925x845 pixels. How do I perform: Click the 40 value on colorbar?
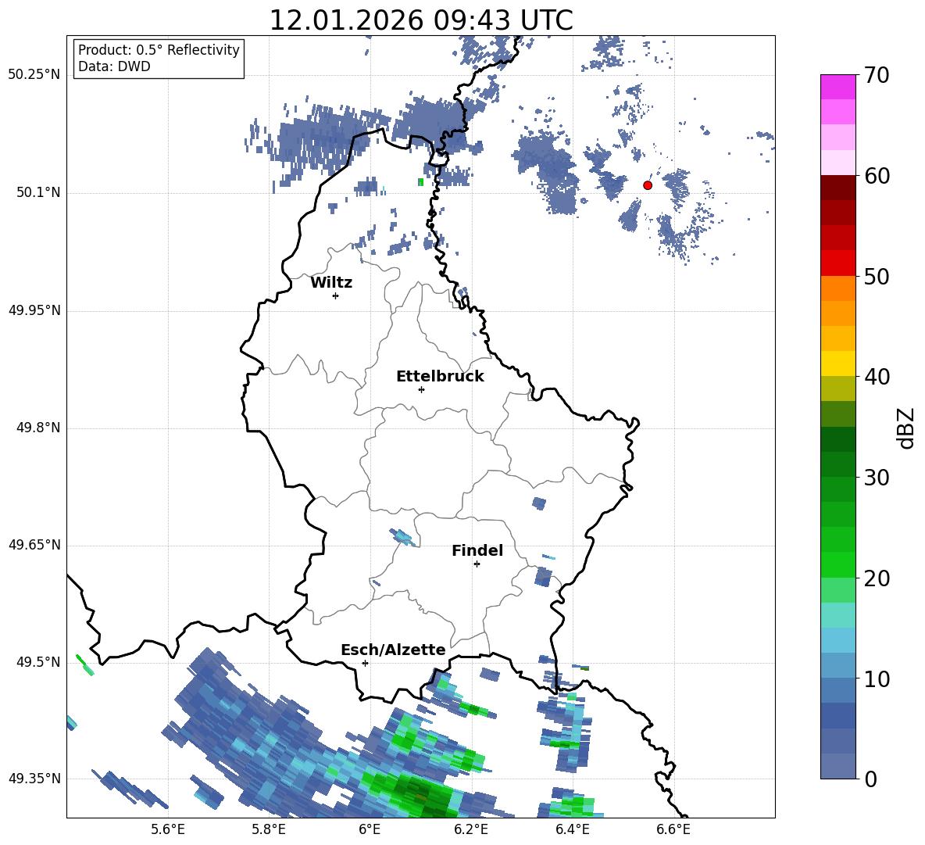tap(877, 377)
